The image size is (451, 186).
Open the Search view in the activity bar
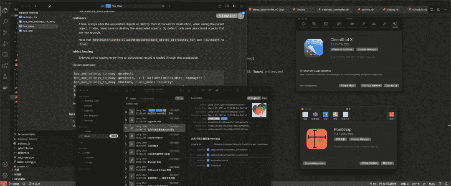click(x=5, y=20)
